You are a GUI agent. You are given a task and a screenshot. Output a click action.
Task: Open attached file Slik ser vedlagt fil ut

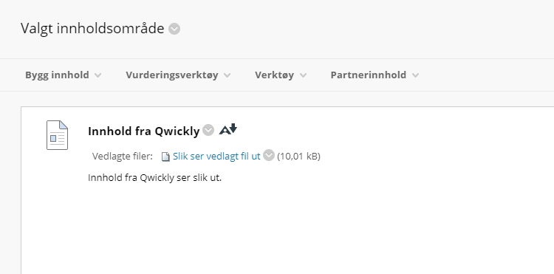coord(216,156)
